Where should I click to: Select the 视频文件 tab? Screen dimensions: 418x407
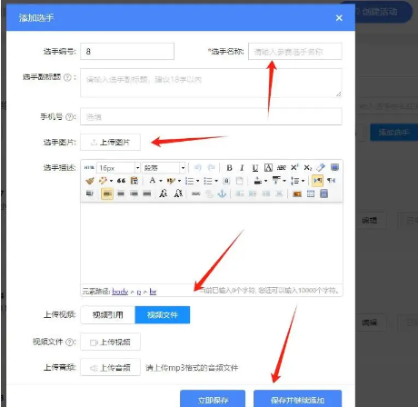click(163, 315)
